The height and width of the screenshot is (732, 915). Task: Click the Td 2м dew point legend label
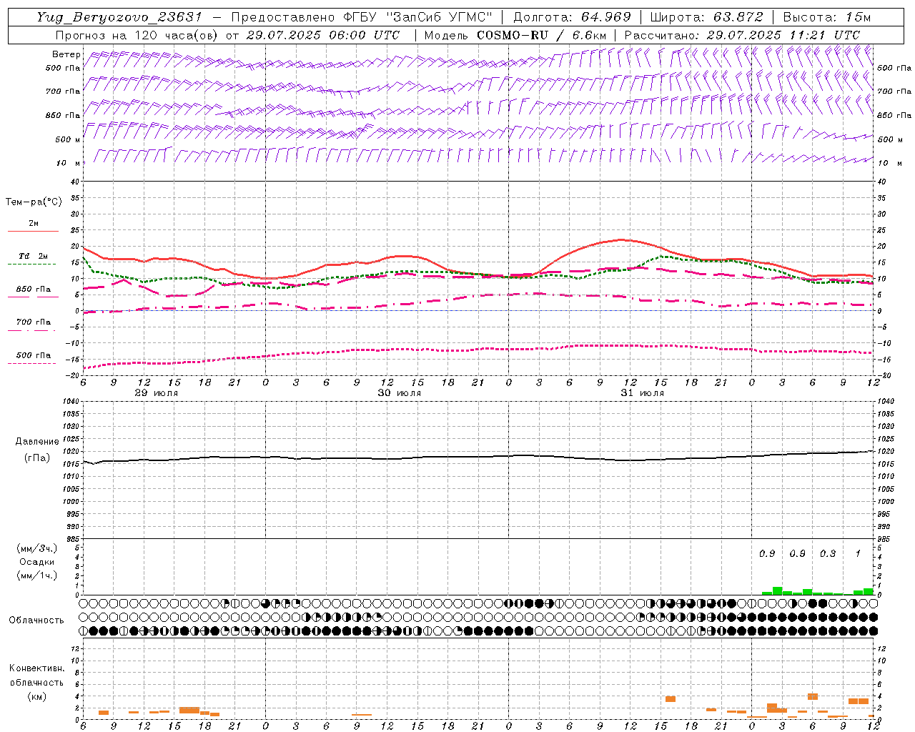tap(33, 256)
